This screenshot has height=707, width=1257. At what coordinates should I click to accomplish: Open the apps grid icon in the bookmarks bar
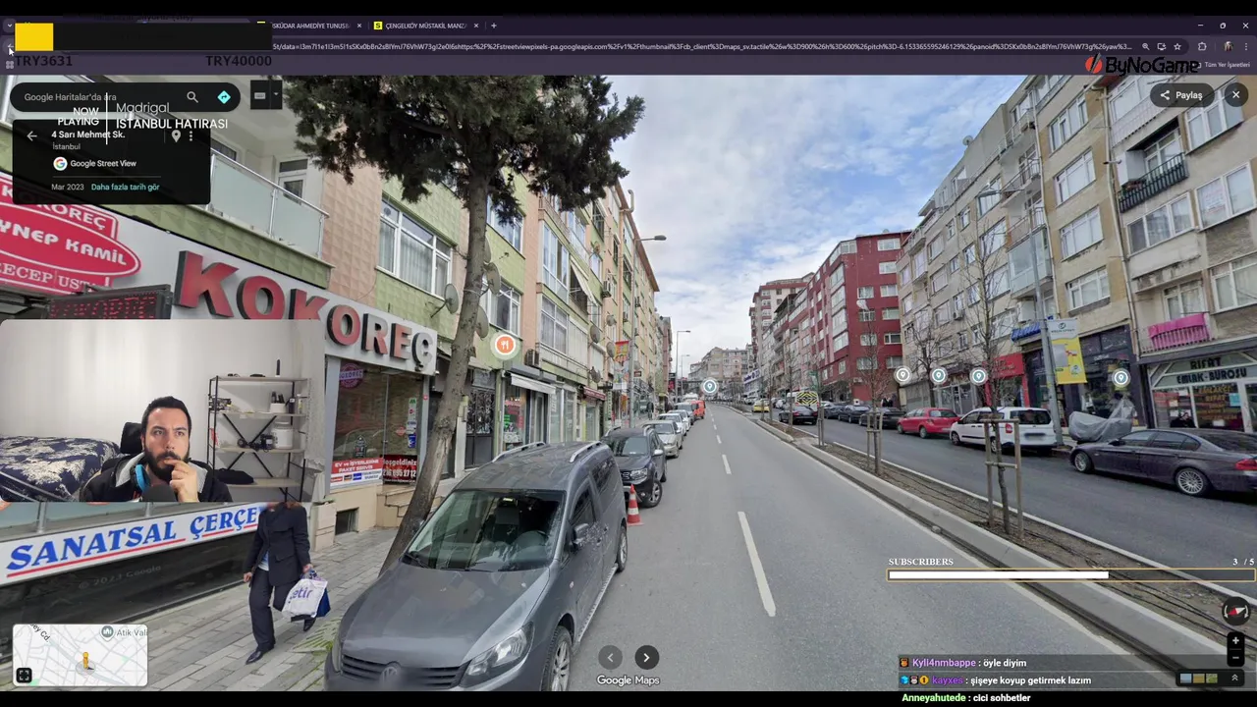[x=10, y=65]
